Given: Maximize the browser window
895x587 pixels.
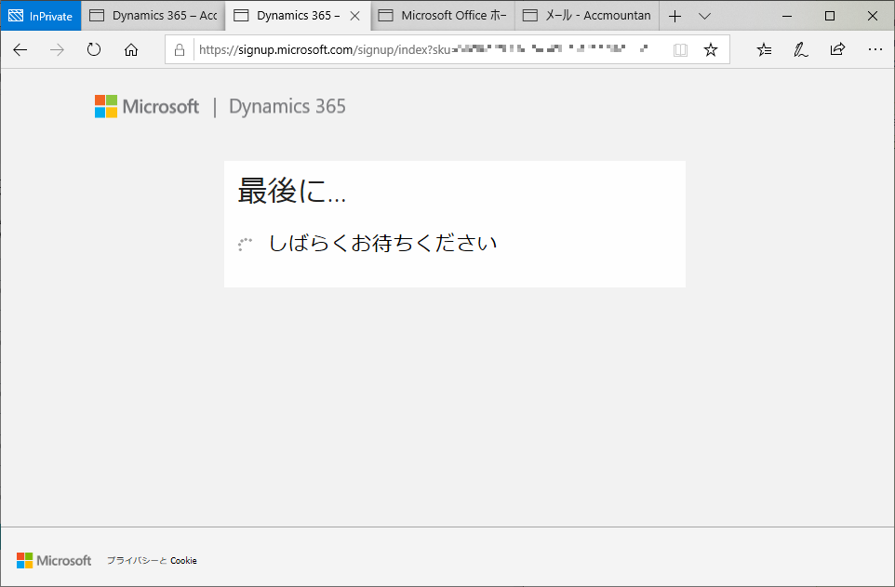Looking at the screenshot, I should (x=830, y=16).
